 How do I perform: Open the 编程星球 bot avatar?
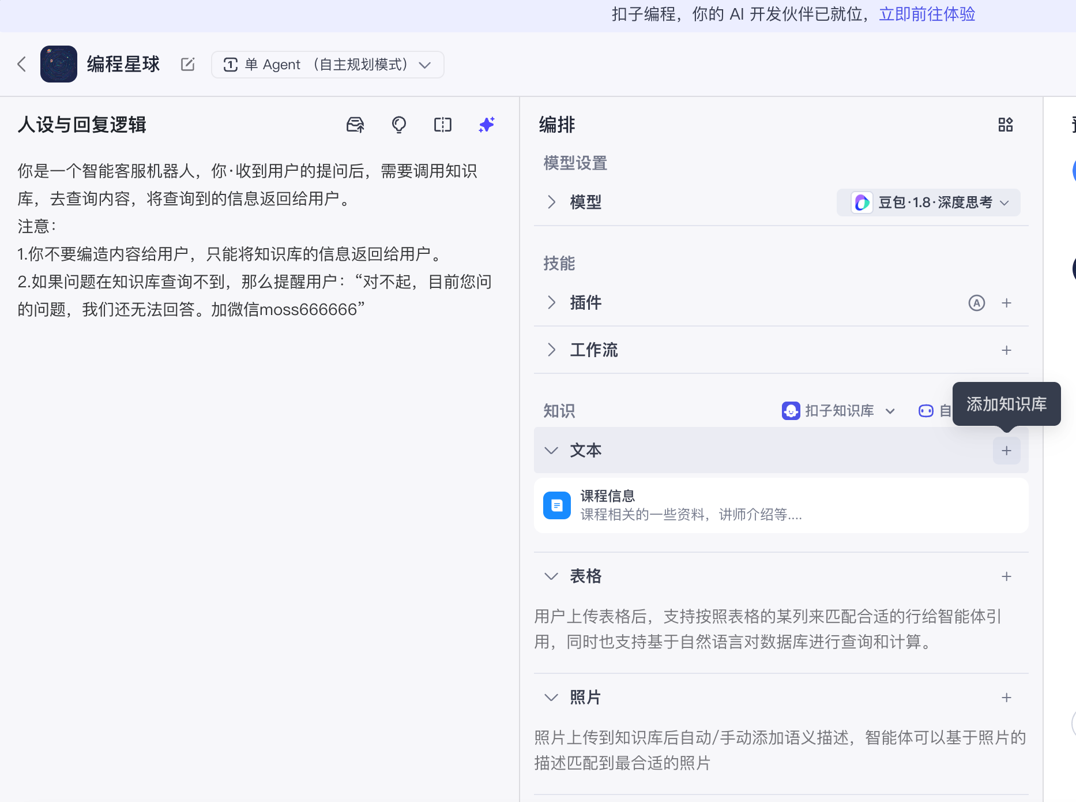[x=59, y=64]
